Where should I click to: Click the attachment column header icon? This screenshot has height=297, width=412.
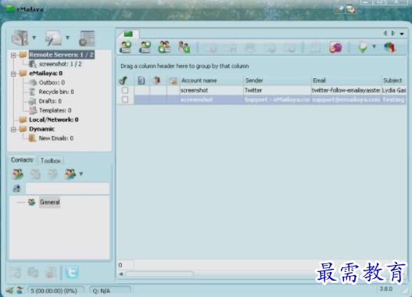(142, 81)
